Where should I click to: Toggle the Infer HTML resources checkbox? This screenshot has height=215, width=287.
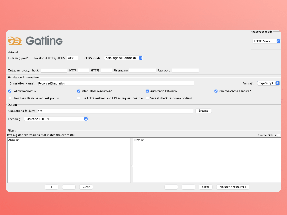(78, 91)
